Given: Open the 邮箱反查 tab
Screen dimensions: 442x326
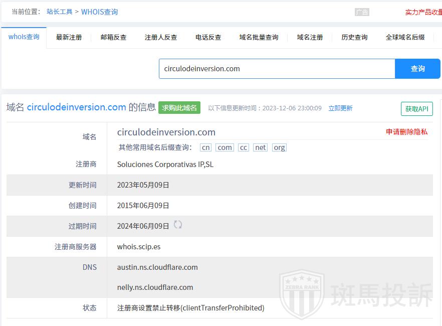Looking at the screenshot, I should point(113,37).
